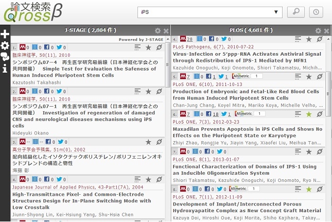The height and width of the screenshot is (222, 332).
Task: Star the Functional Characterization of Domains article
Action: [x=309, y=151]
